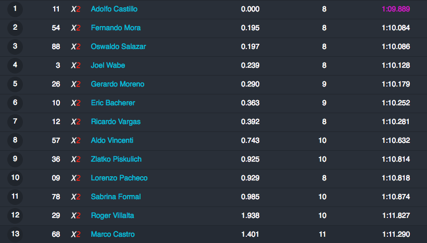This screenshot has height=243, width=427.
Task: Open Adolfo Castillo's driver profile
Action: pyautogui.click(x=114, y=9)
